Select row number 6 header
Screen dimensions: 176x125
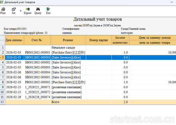[2, 72]
